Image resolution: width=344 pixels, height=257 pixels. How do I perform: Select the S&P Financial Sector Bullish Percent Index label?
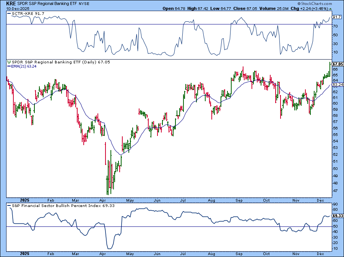53,206
